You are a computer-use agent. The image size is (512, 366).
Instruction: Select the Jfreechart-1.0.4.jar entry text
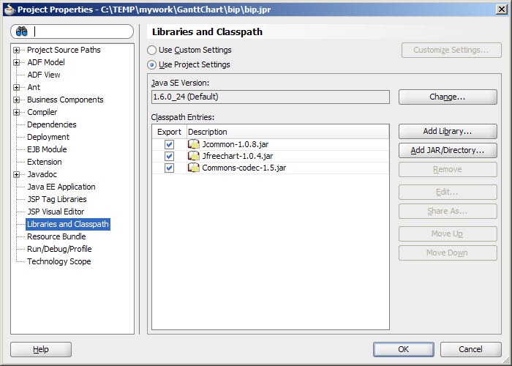click(x=238, y=156)
